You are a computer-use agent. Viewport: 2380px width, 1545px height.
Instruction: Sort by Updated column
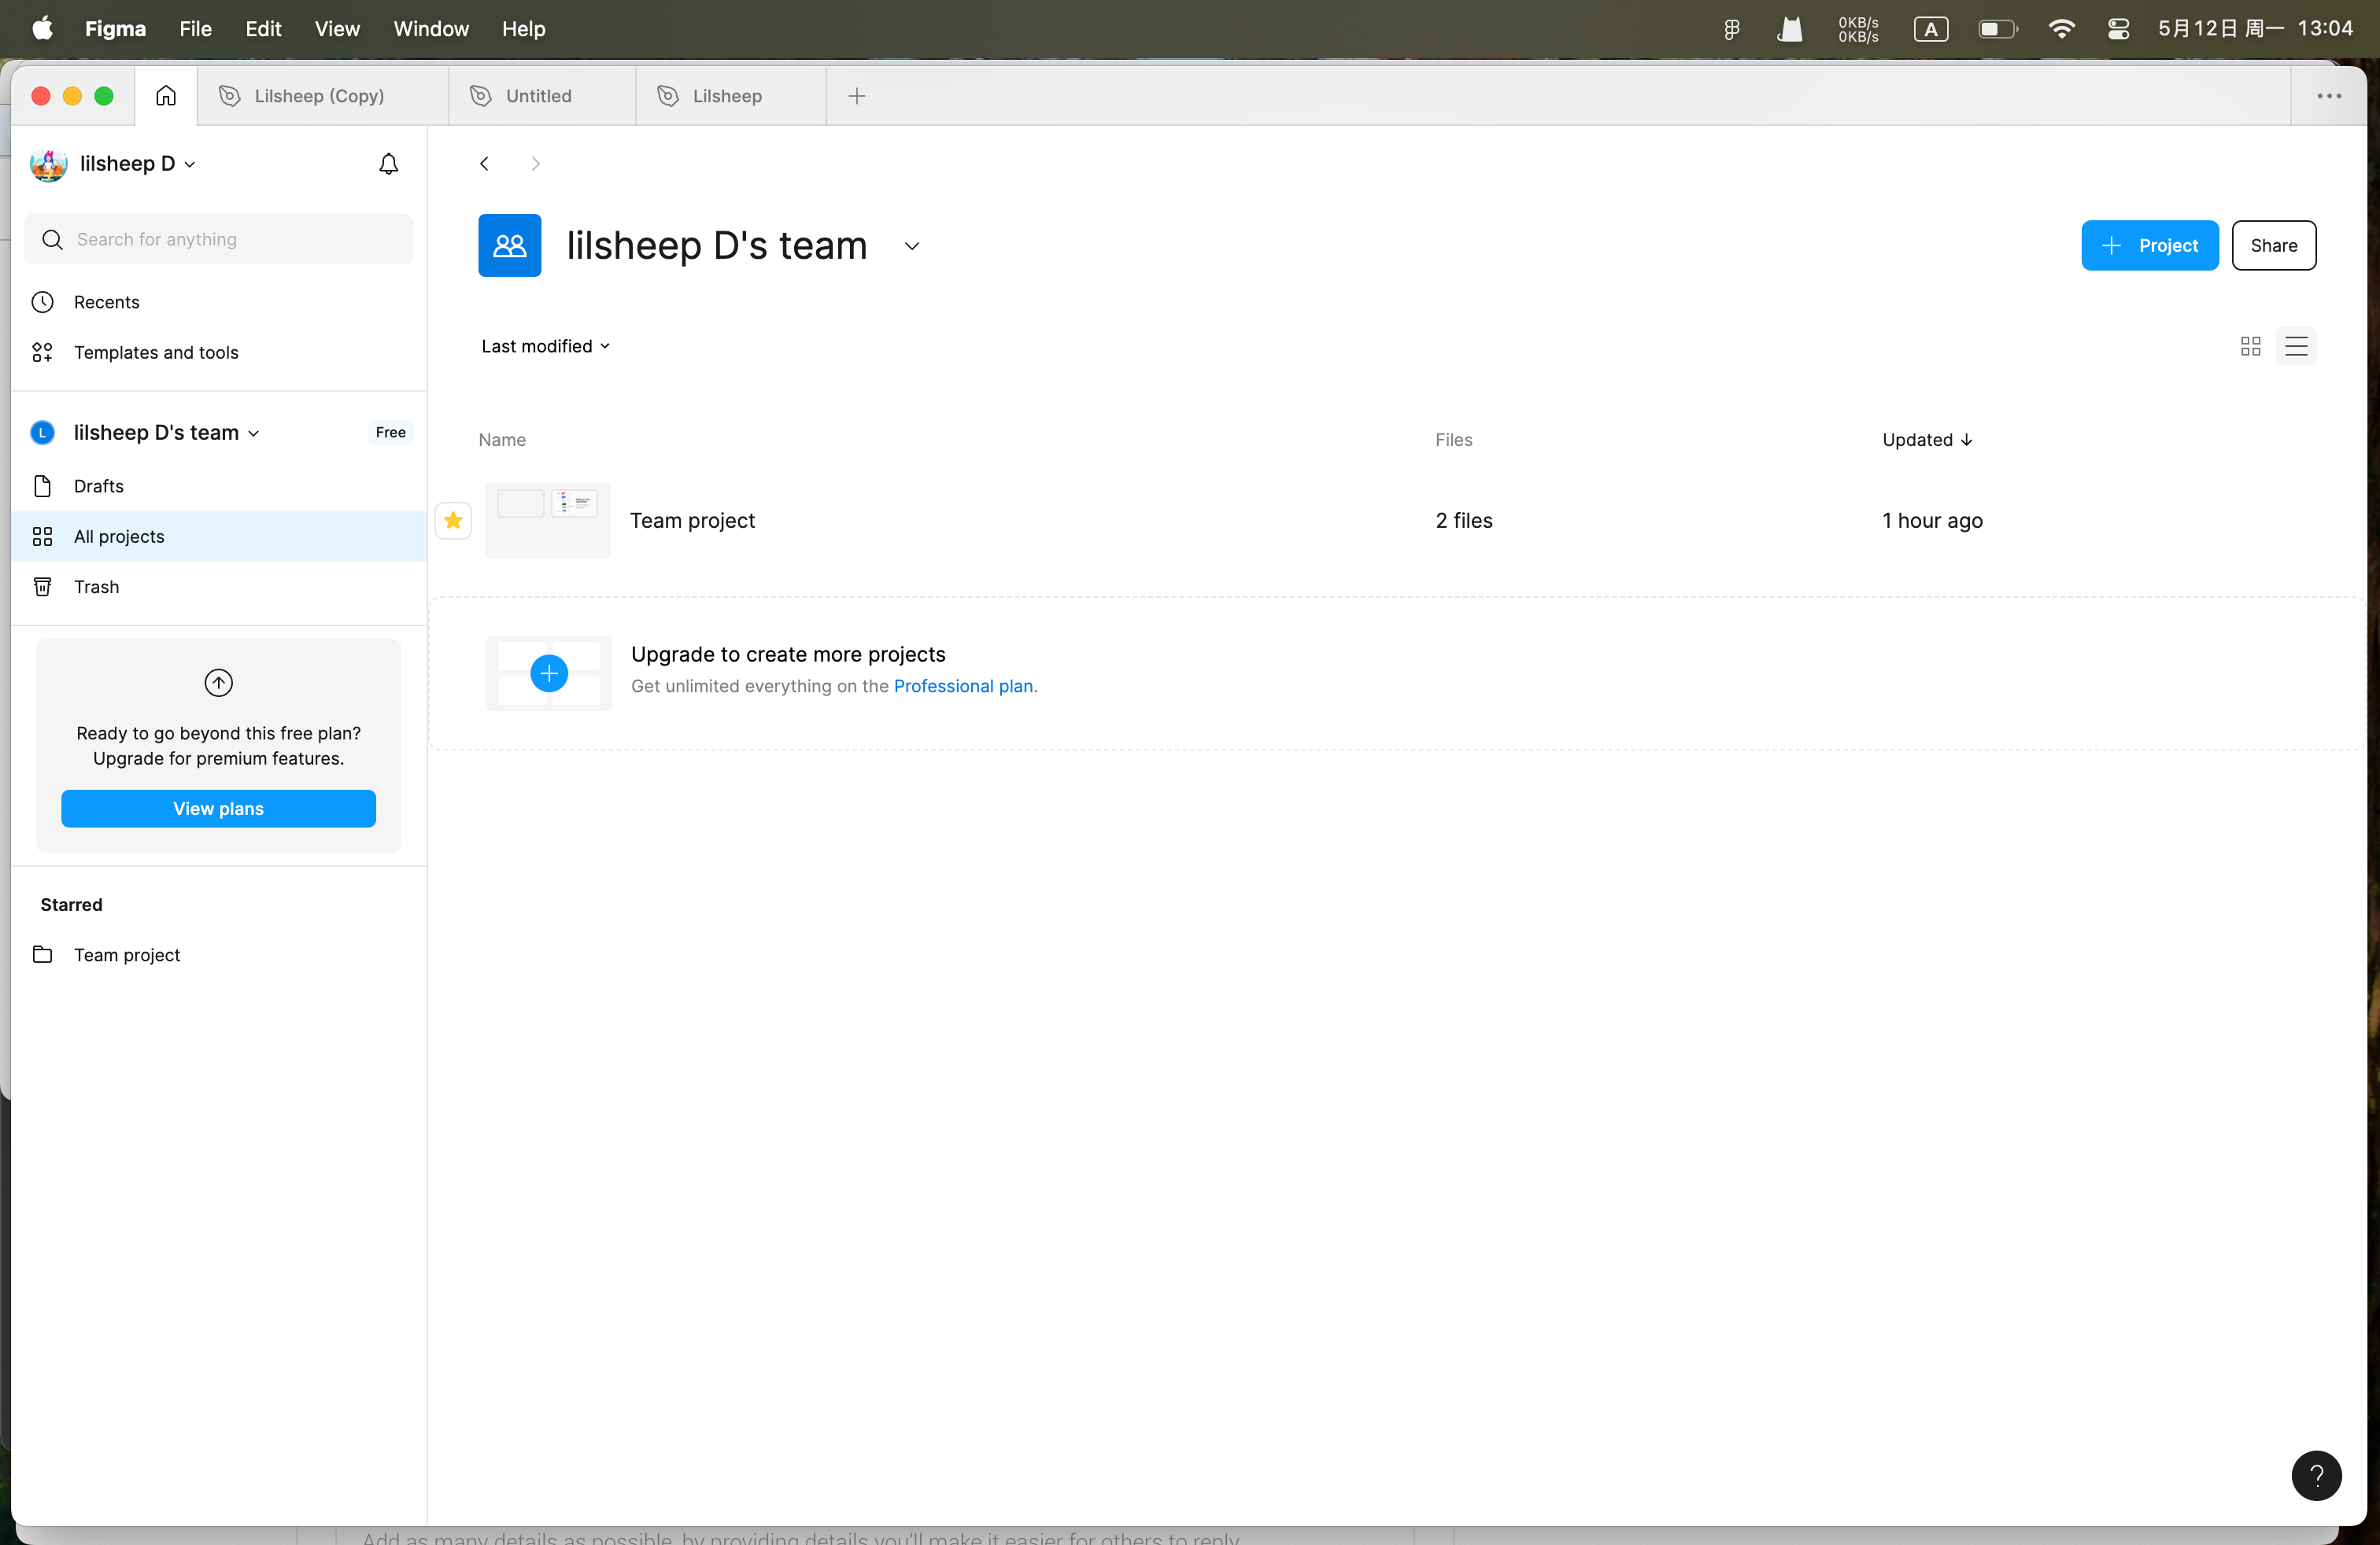click(x=1927, y=440)
